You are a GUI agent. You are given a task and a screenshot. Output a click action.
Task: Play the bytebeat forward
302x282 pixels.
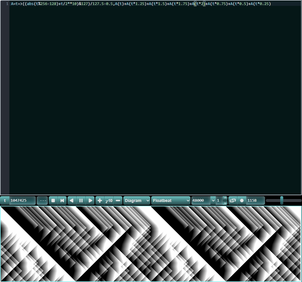(90, 201)
